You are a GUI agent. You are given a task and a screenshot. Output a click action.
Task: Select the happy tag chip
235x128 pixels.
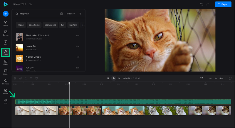(21, 25)
